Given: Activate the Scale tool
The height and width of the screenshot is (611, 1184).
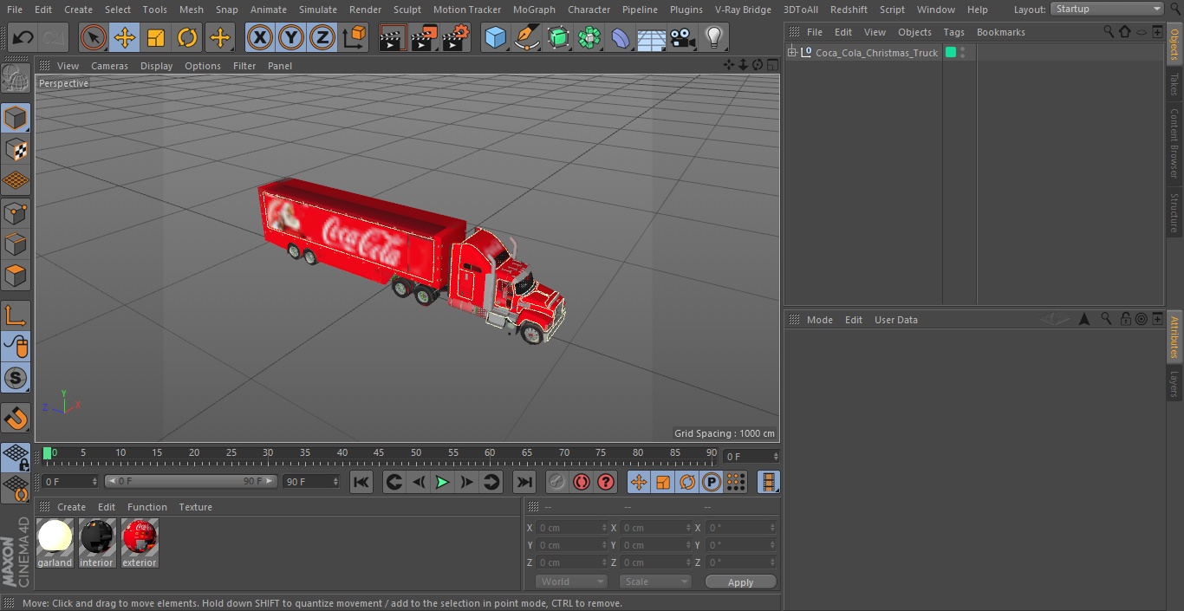Looking at the screenshot, I should tap(156, 37).
